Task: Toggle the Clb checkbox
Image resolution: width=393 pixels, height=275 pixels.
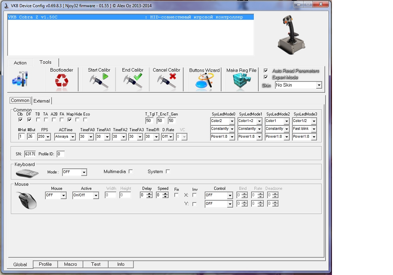Action: [x=20, y=120]
